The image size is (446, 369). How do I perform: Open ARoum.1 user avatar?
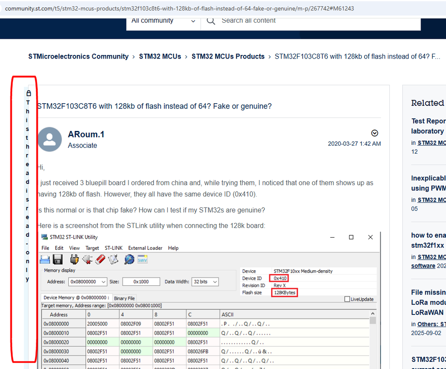coord(50,139)
